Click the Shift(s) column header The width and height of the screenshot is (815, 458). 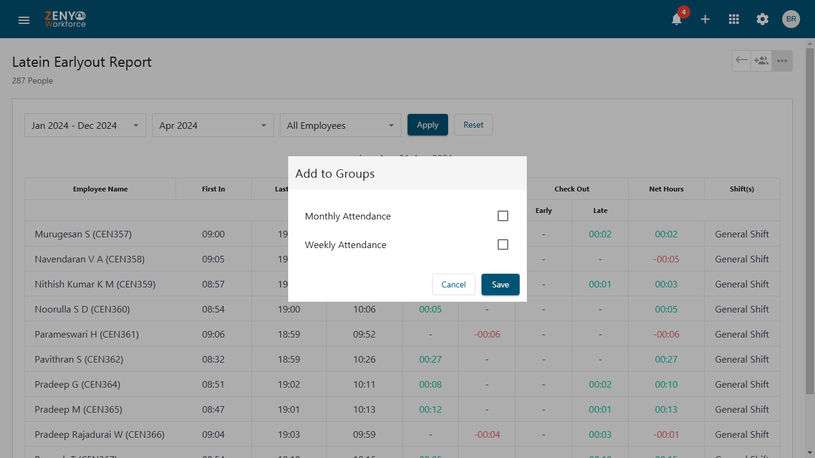[x=742, y=189]
